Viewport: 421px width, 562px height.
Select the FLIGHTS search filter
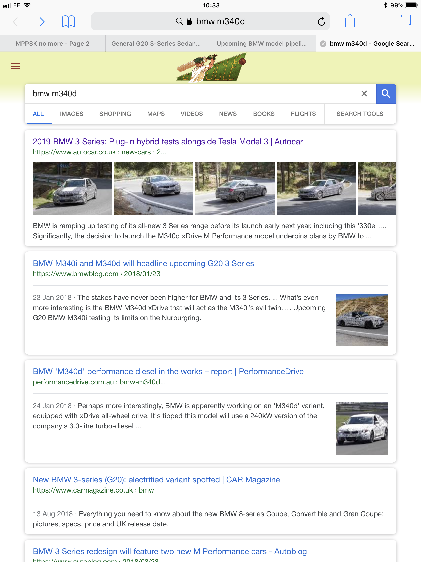(x=303, y=114)
